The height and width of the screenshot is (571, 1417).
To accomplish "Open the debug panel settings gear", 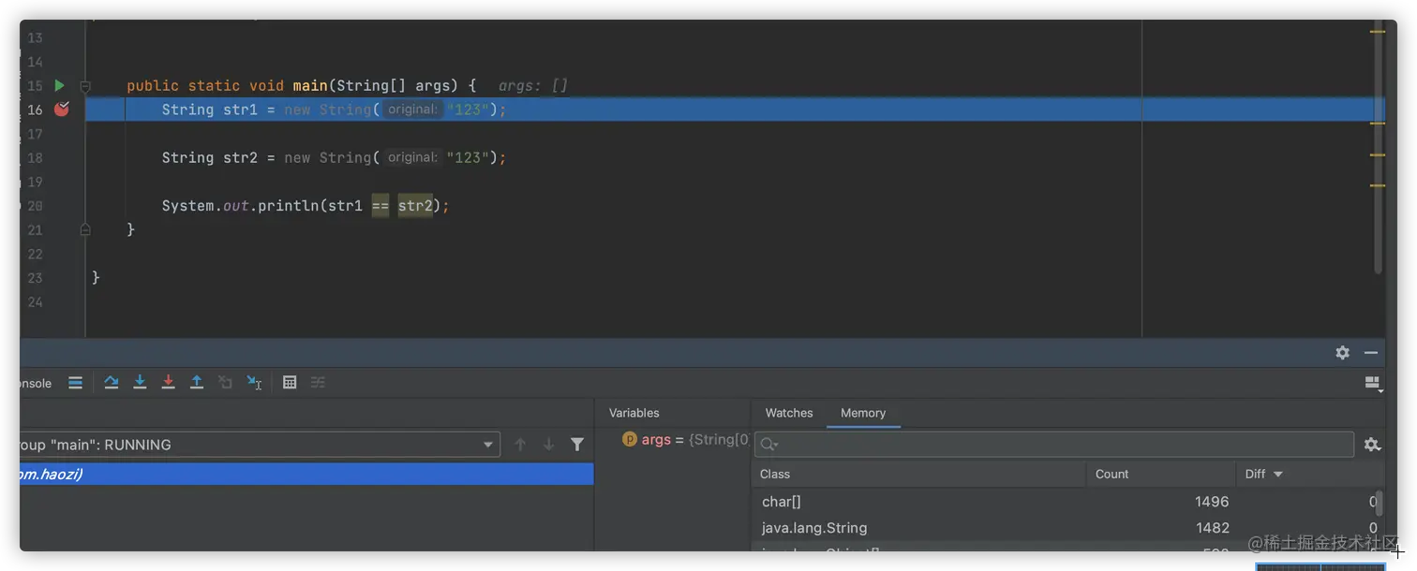I will point(1343,353).
